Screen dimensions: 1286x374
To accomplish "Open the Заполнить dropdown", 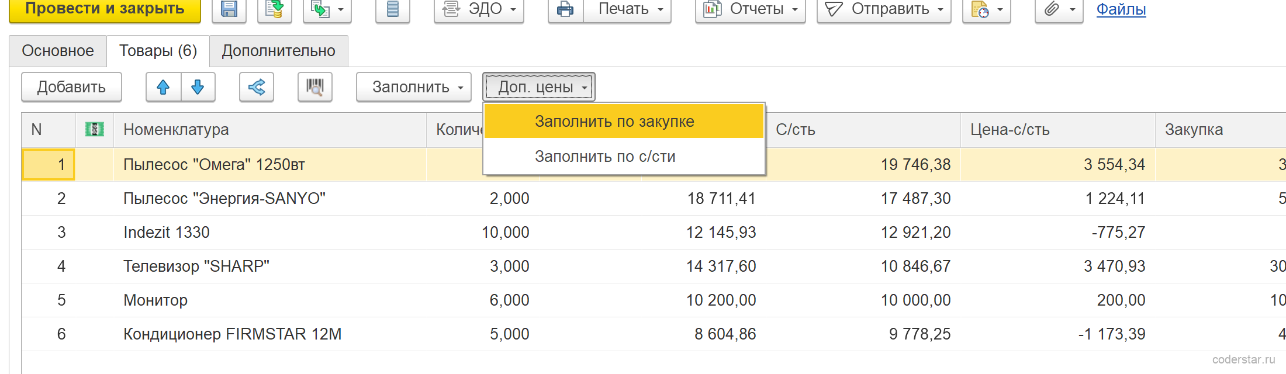I will (x=414, y=87).
